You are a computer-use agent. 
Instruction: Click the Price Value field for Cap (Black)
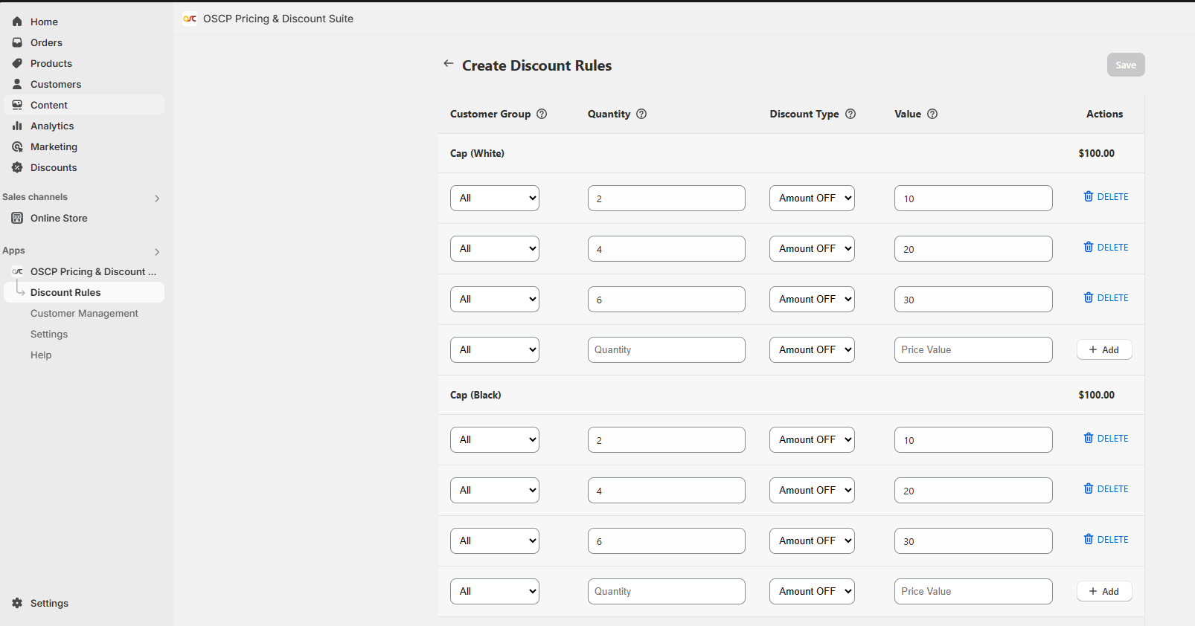(x=973, y=592)
